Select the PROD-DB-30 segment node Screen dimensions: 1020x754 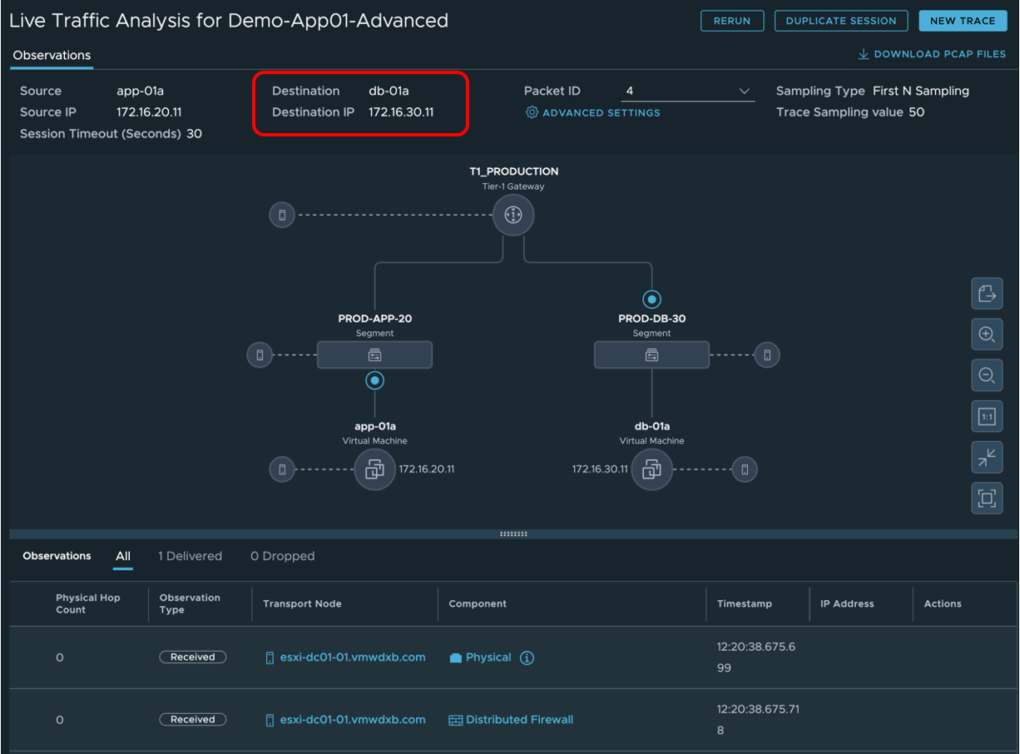[x=651, y=355]
